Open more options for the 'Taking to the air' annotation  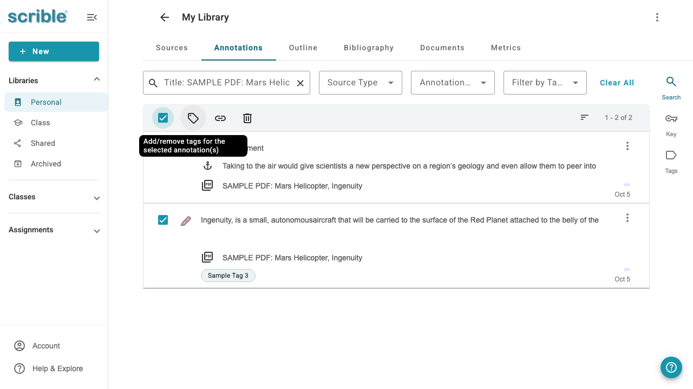(x=627, y=146)
